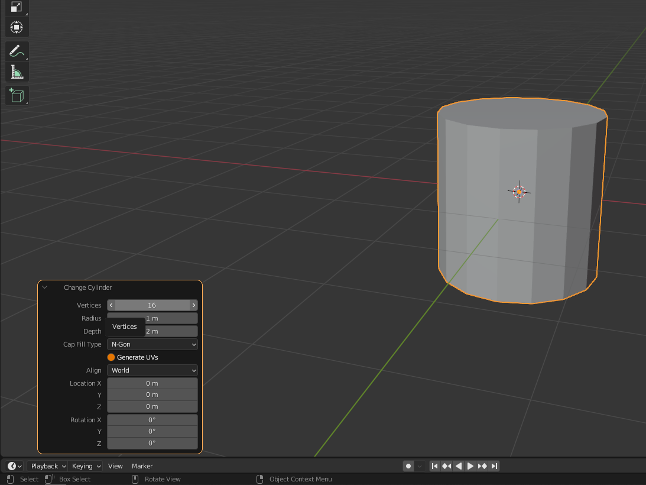Jump to next keyframe
The width and height of the screenshot is (646, 485).
[482, 466]
